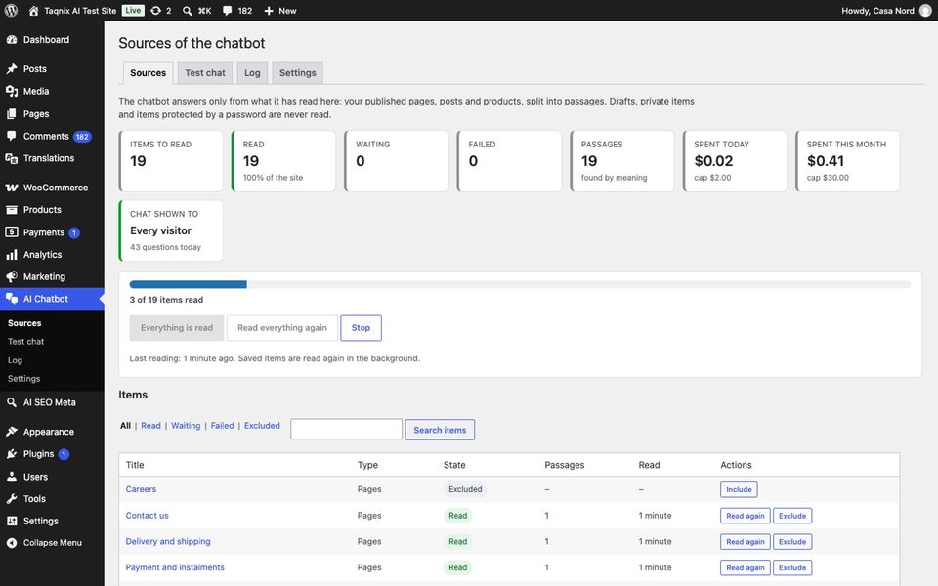The height and width of the screenshot is (586, 938).
Task: Click Read again for Contact us
Action: point(745,516)
